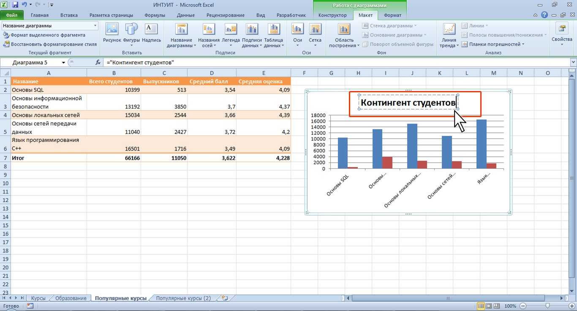Click first sheet navigation arrow
Image resolution: width=577 pixels, height=311 pixels.
[x=4, y=298]
